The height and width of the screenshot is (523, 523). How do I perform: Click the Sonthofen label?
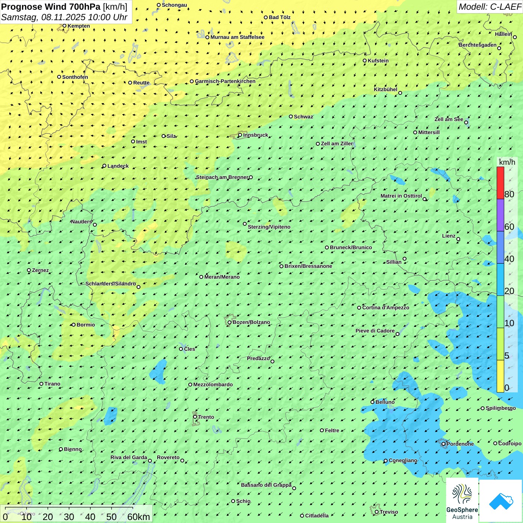click(x=75, y=77)
